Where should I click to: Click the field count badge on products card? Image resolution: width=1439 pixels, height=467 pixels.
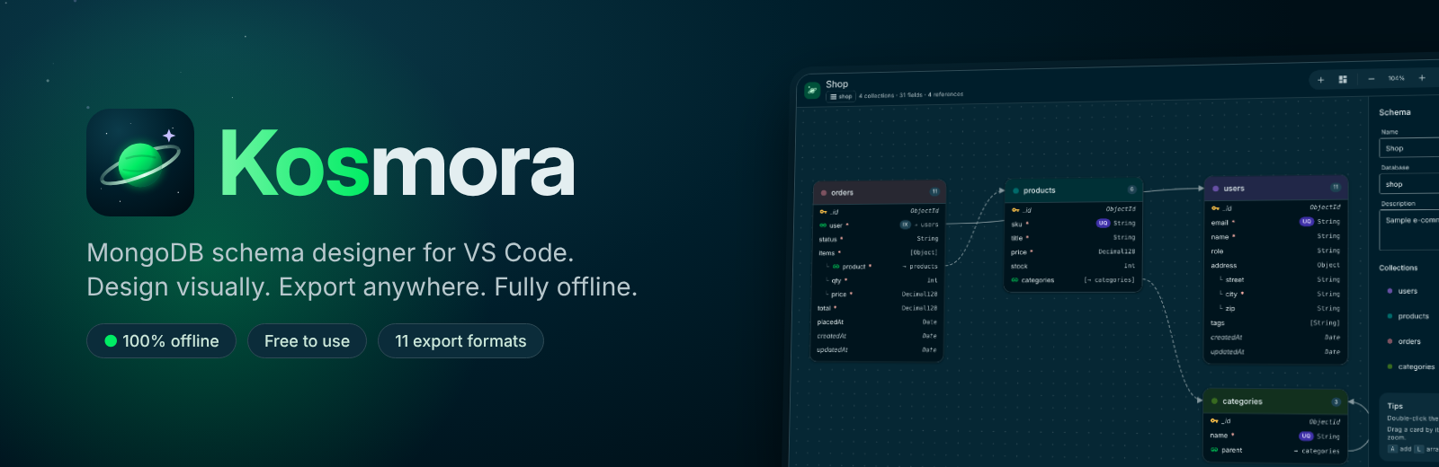point(1131,189)
